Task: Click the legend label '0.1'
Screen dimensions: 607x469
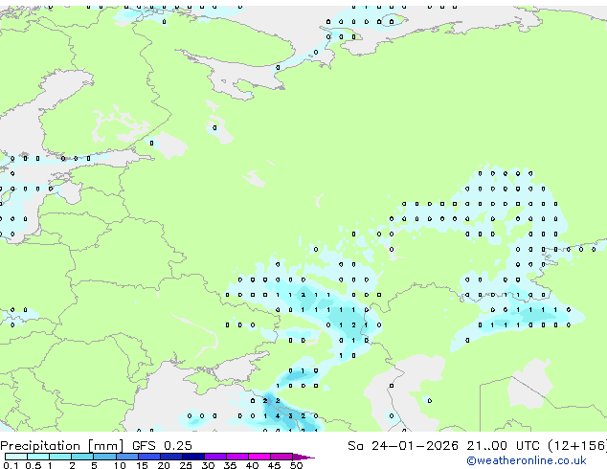Action: (11, 465)
